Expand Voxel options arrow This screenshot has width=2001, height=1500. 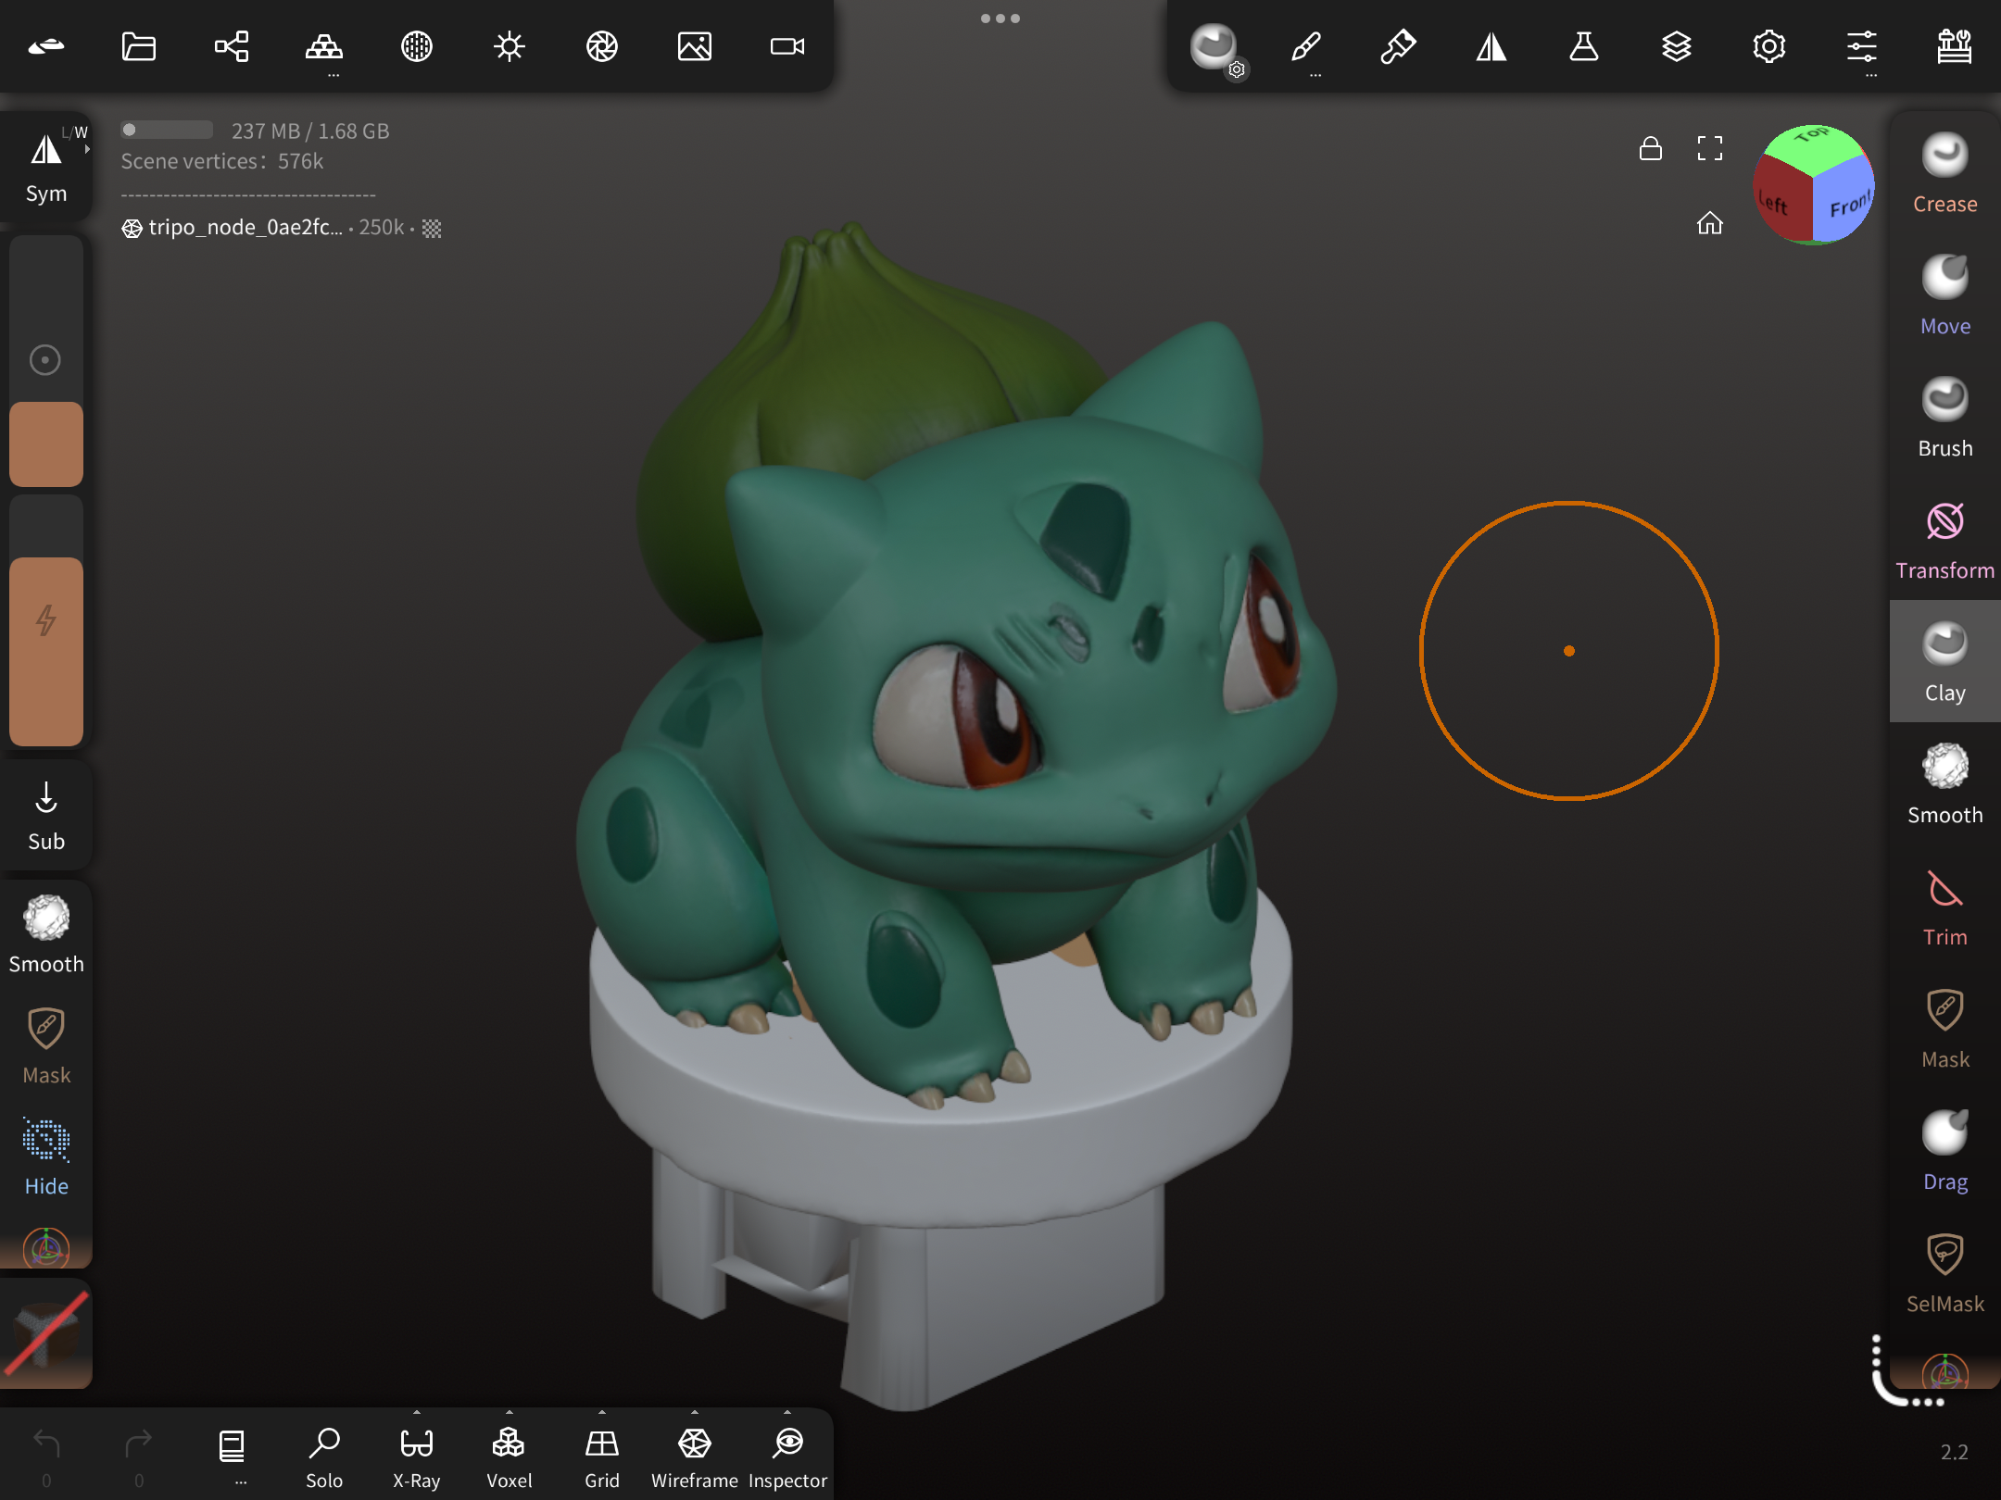510,1413
